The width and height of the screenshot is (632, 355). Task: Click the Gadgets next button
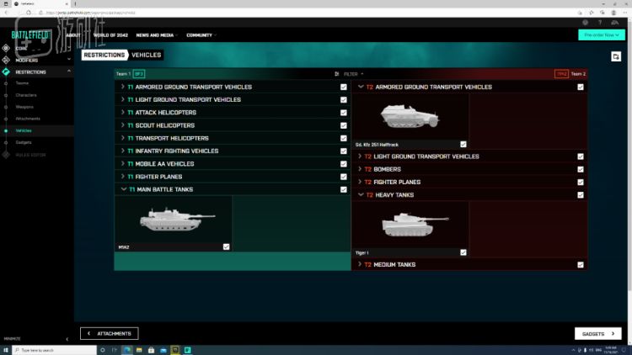[597, 334]
